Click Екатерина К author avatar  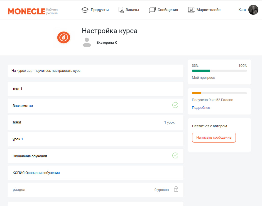click(87, 42)
